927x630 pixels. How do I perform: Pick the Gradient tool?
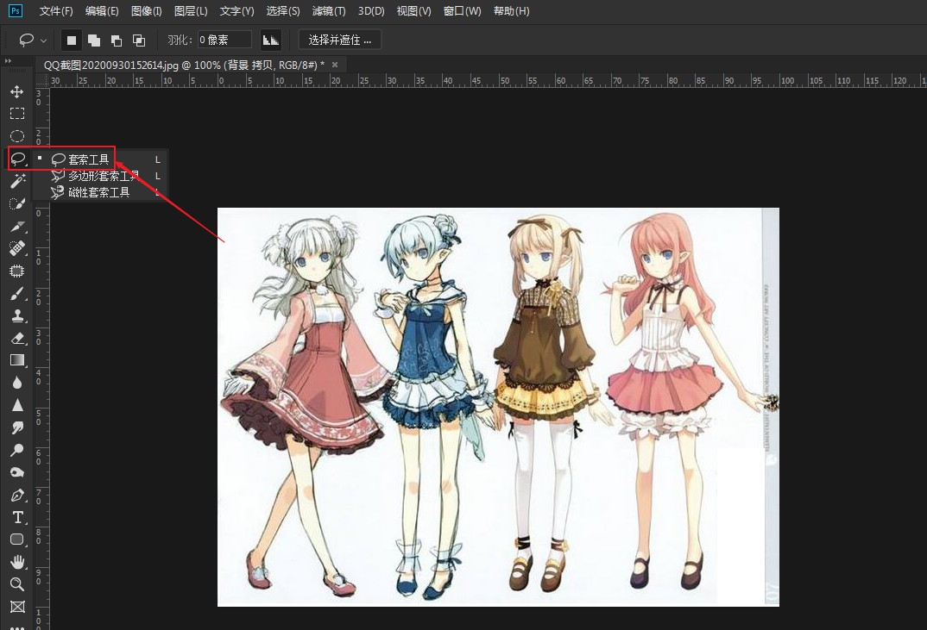(16, 359)
